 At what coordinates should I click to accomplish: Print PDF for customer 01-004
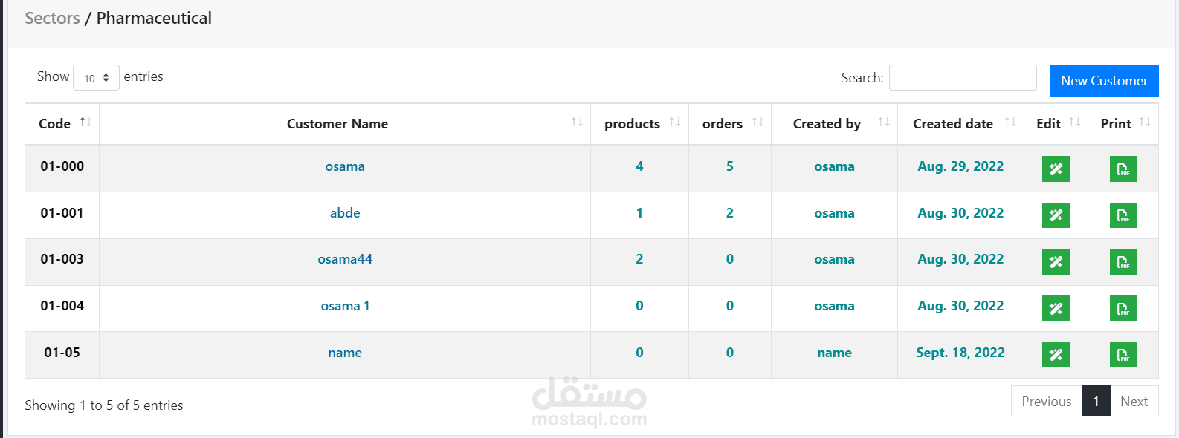pyautogui.click(x=1123, y=308)
